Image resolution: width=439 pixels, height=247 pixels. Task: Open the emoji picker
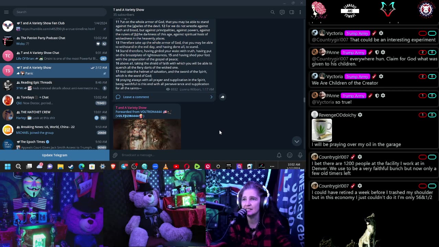[x=290, y=155]
